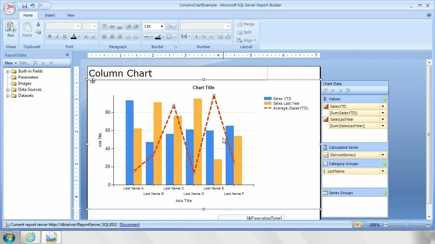The width and height of the screenshot is (435, 244).
Task: Run the report from the Views group
Action: pyautogui.click(x=11, y=29)
